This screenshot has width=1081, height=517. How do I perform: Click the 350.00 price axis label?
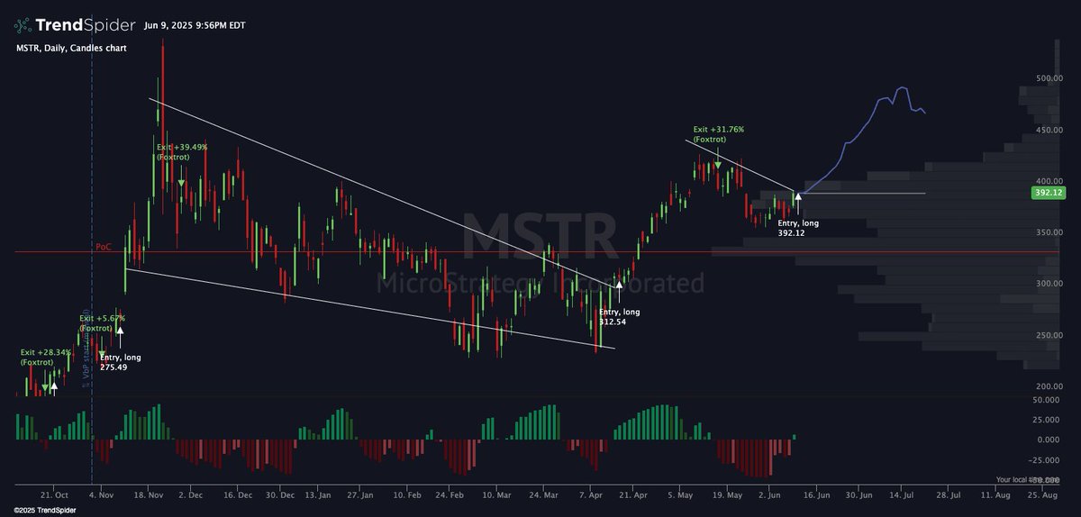1049,232
